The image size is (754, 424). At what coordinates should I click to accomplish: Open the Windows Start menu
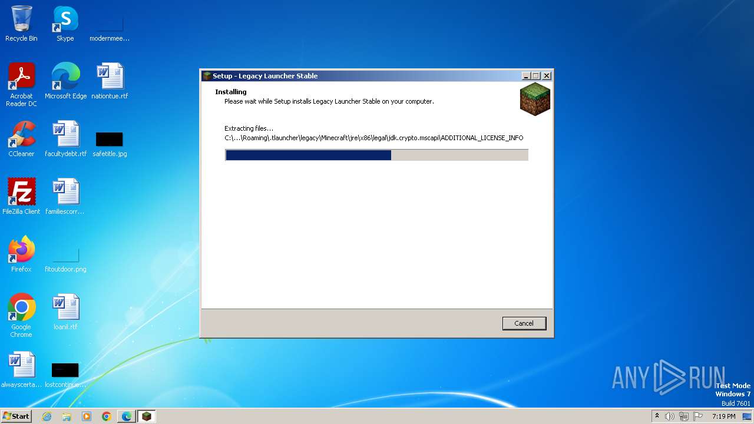16,416
